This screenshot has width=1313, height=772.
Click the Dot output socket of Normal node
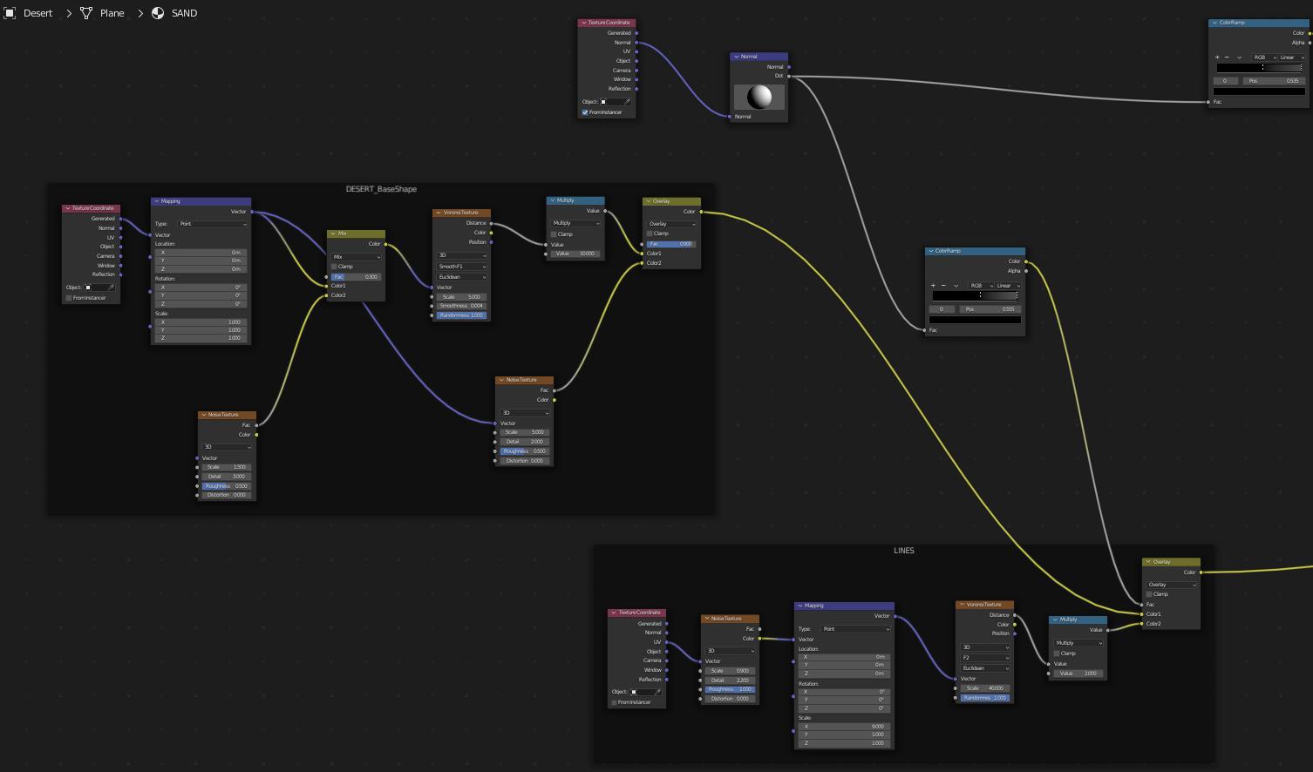[789, 76]
